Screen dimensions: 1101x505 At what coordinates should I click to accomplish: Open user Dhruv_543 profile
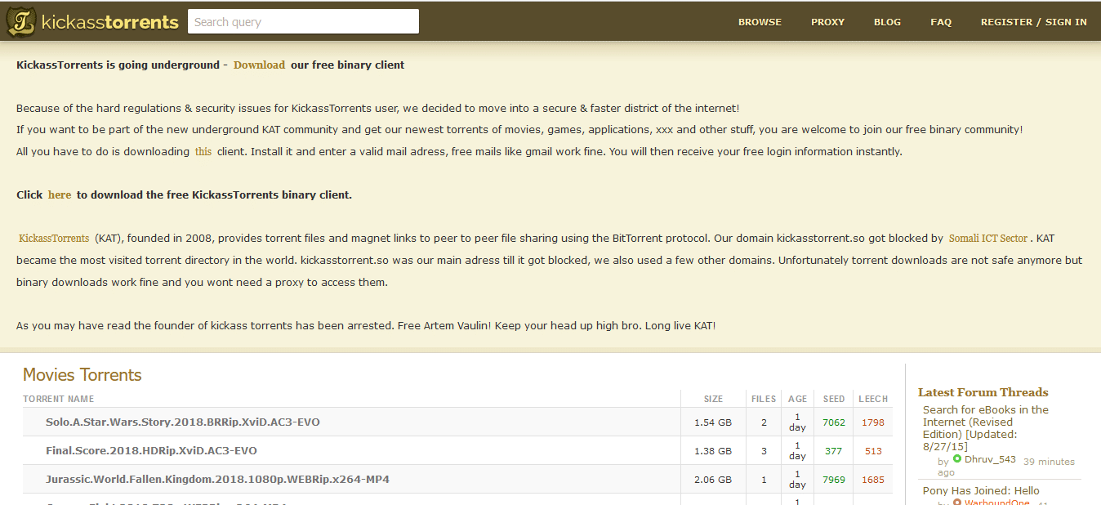(990, 459)
